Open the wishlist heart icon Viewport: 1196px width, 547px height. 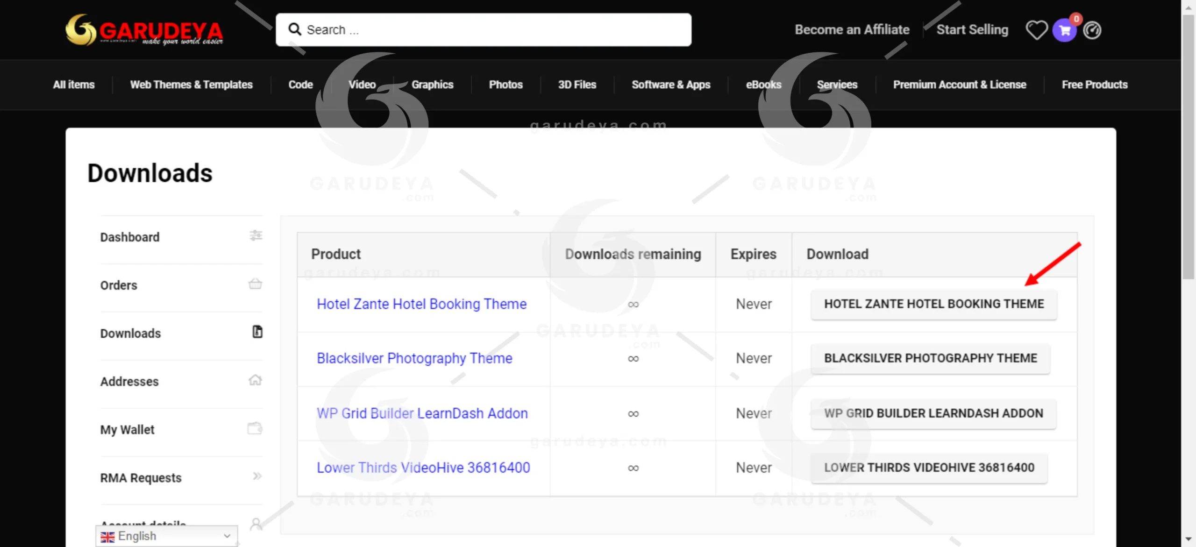pos(1036,30)
